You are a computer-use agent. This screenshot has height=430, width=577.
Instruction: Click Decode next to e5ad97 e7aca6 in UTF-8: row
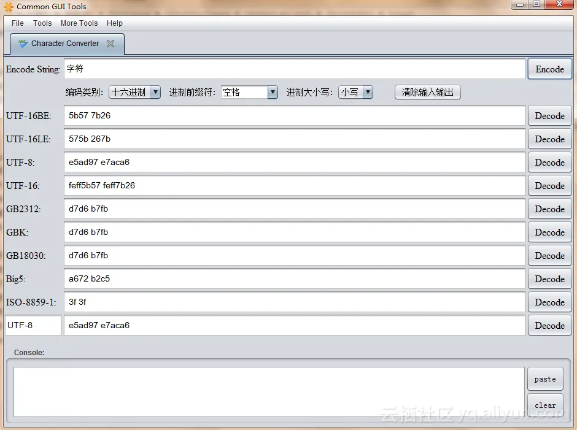(x=550, y=163)
